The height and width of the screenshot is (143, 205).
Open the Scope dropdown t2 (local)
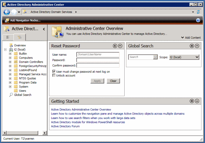tap(184, 57)
